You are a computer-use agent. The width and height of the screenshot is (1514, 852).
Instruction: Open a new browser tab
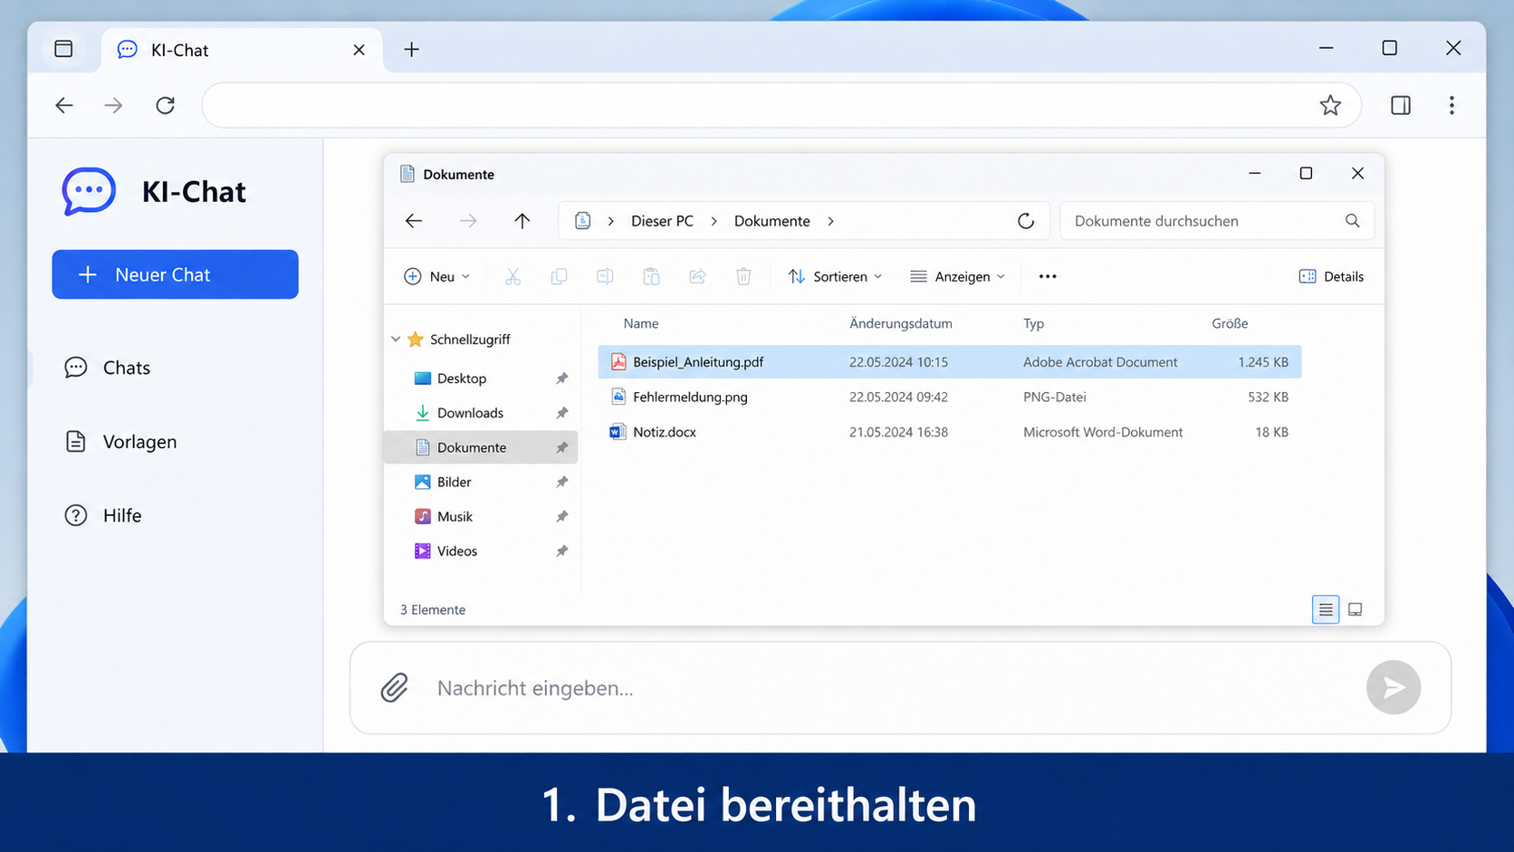click(x=411, y=49)
